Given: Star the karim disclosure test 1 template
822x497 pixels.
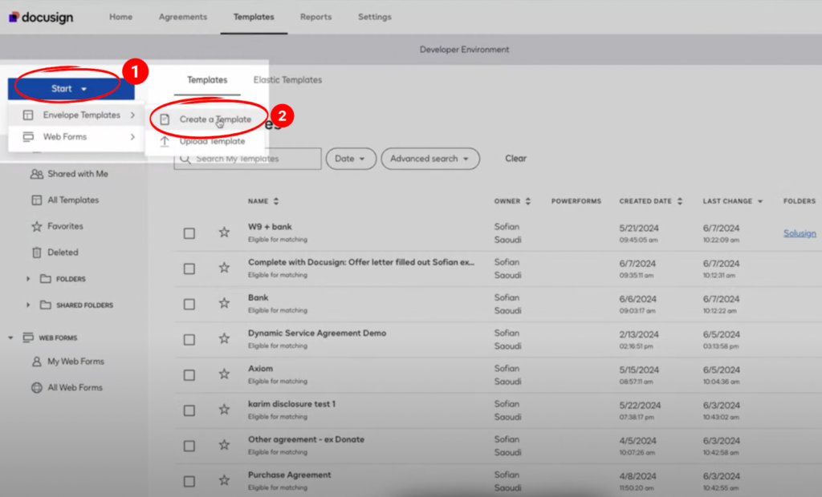Looking at the screenshot, I should click(x=225, y=409).
